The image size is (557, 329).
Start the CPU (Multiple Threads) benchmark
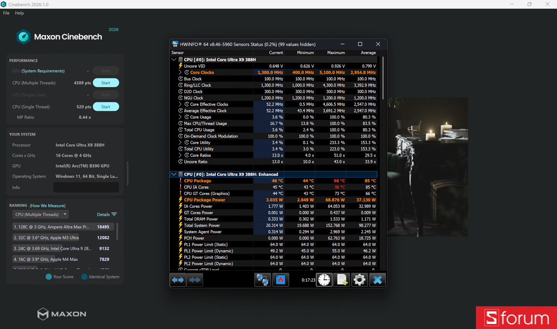pyautogui.click(x=106, y=83)
